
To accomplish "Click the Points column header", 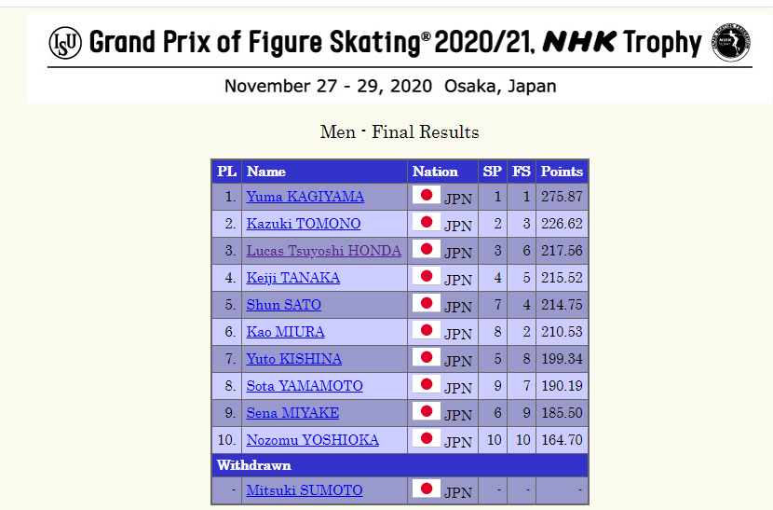I will (562, 172).
